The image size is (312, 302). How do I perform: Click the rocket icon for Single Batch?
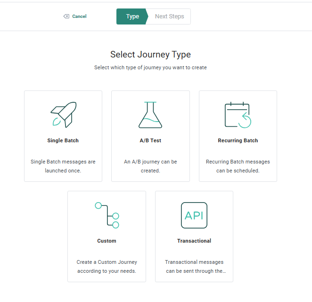point(63,114)
